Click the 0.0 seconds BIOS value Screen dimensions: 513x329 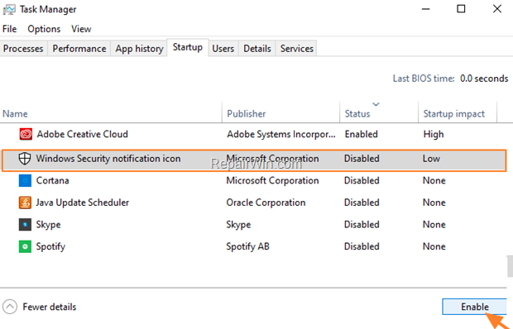click(x=484, y=79)
